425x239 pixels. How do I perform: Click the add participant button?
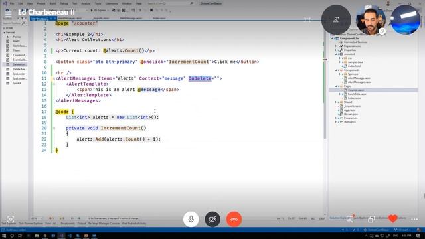[336, 19]
